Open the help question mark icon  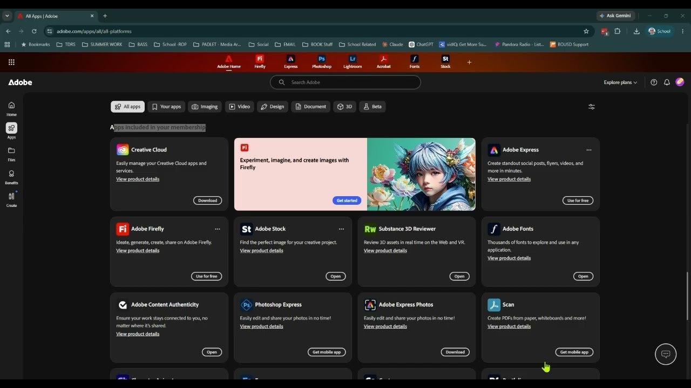(x=654, y=82)
